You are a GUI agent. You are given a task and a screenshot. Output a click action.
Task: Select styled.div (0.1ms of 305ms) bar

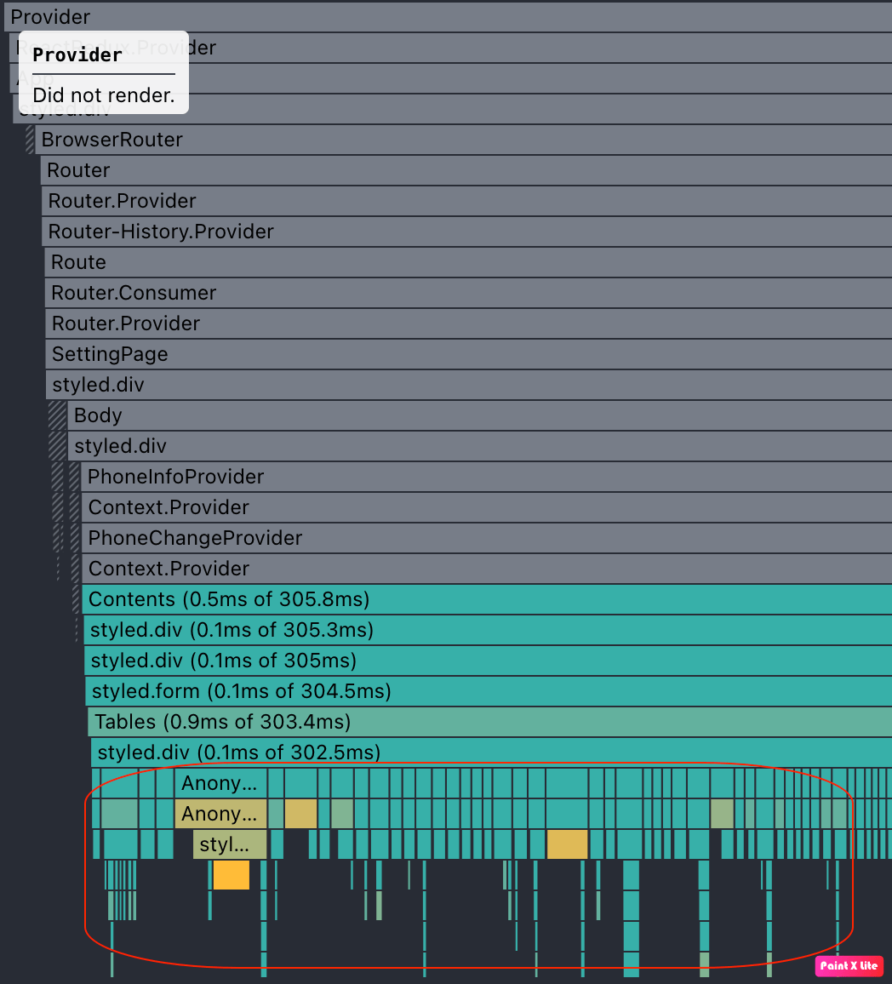pyautogui.click(x=488, y=661)
